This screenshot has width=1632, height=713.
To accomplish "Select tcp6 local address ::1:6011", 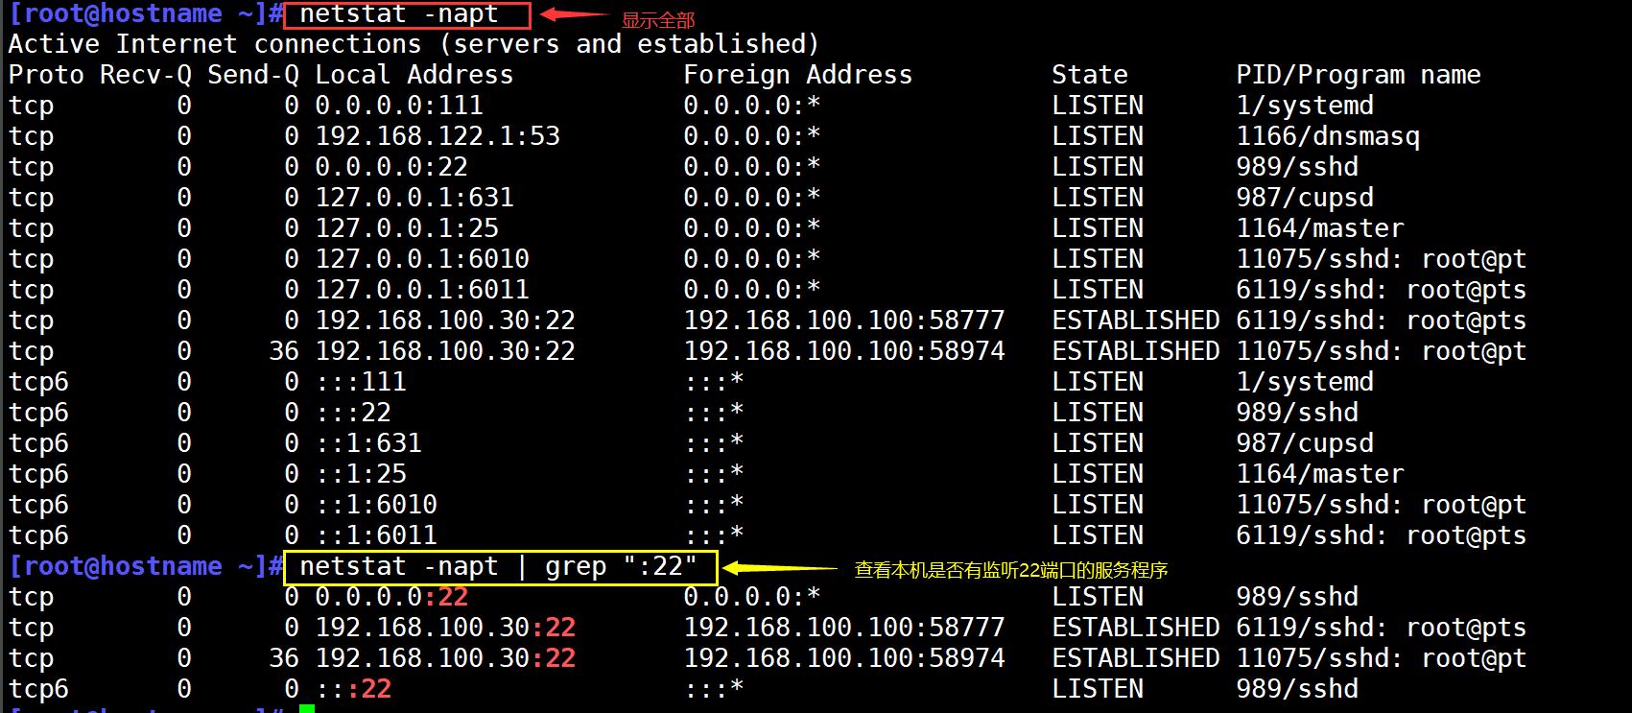I will [376, 535].
